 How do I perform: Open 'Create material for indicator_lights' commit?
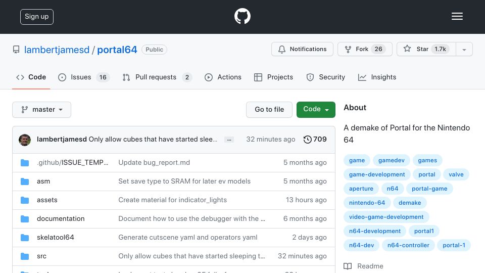[x=173, y=200]
